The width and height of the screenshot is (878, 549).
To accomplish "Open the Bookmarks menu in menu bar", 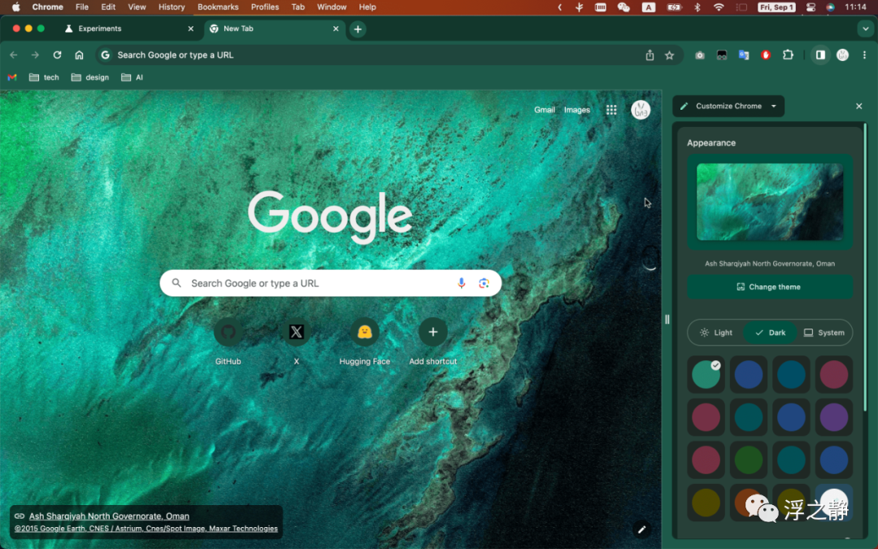I will click(x=218, y=7).
